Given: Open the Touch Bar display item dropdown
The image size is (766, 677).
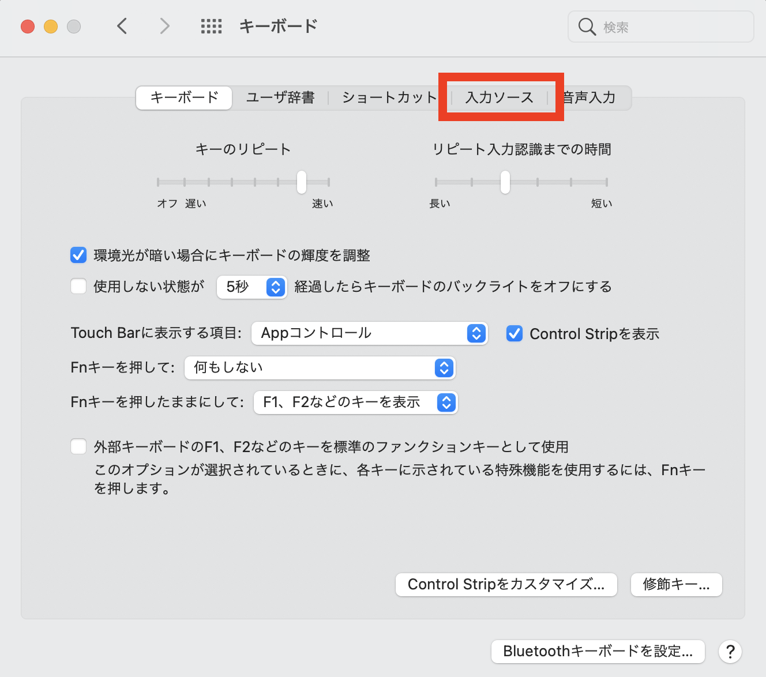Looking at the screenshot, I should coord(369,333).
